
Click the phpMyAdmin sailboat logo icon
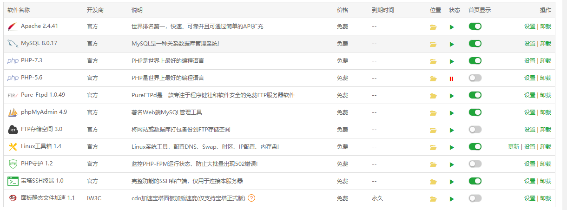(13, 112)
